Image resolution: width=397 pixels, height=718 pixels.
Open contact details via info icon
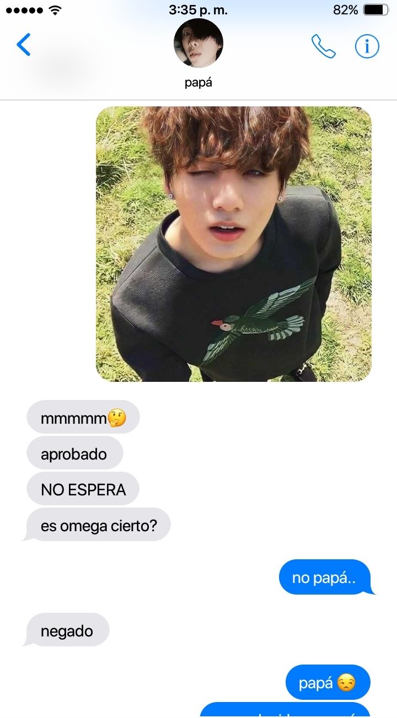click(x=367, y=46)
